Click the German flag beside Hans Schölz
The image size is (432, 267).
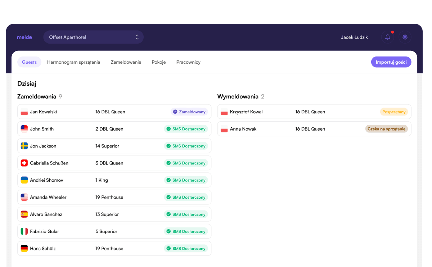(24, 248)
